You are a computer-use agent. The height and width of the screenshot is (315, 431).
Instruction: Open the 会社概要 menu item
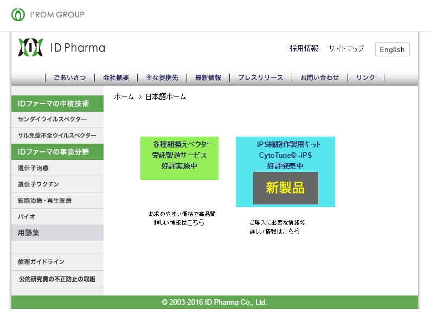[x=116, y=78]
